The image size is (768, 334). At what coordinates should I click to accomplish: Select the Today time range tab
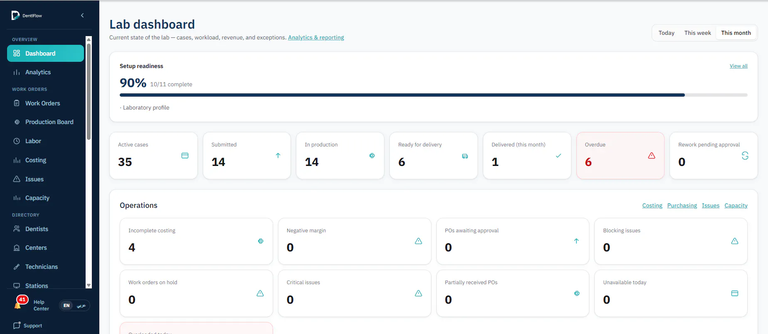point(666,33)
